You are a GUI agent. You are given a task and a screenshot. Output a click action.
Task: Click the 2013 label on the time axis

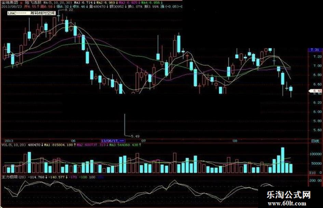click(x=9, y=141)
